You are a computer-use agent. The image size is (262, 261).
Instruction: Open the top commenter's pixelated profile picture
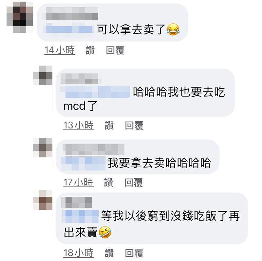tap(20, 17)
